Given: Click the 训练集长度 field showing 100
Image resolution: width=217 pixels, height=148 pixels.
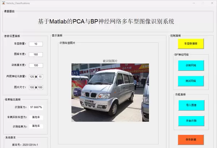Looking at the screenshot, I should coord(36,65).
